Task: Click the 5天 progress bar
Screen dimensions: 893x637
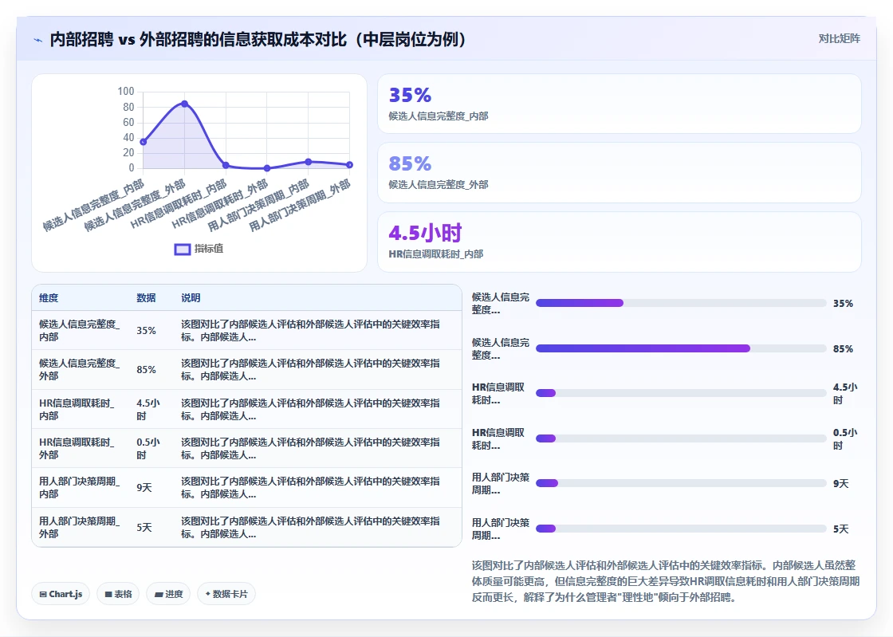Action: pyautogui.click(x=681, y=529)
